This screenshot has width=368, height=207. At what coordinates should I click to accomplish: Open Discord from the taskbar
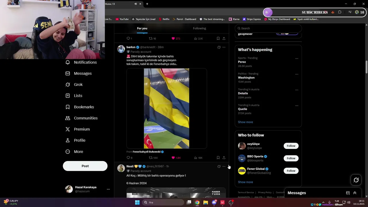click(214, 202)
